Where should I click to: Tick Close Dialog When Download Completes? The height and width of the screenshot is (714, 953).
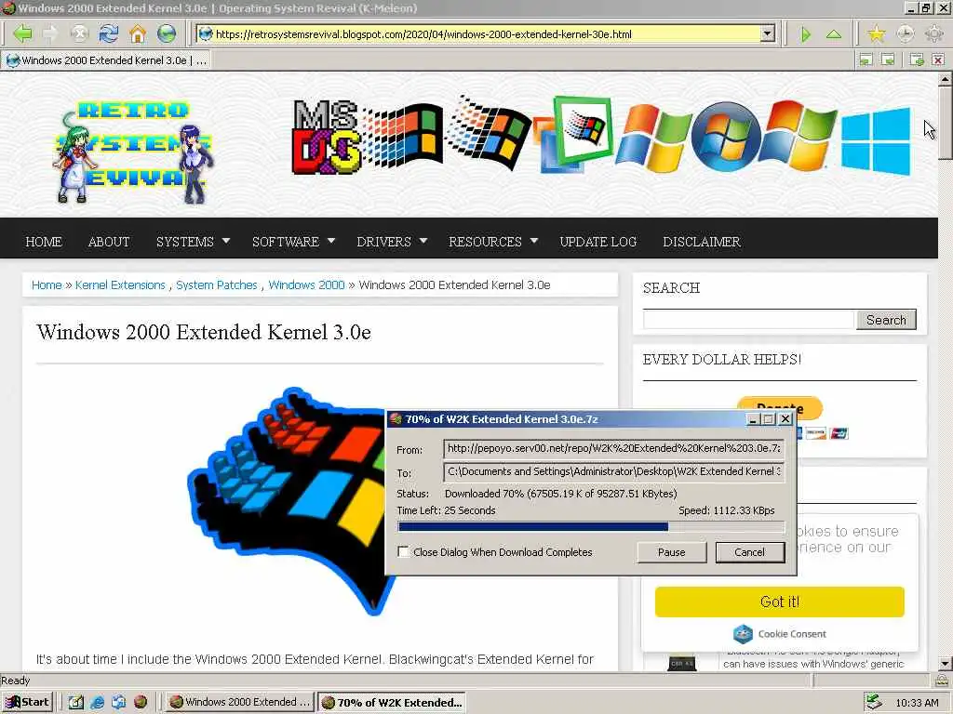coord(403,551)
